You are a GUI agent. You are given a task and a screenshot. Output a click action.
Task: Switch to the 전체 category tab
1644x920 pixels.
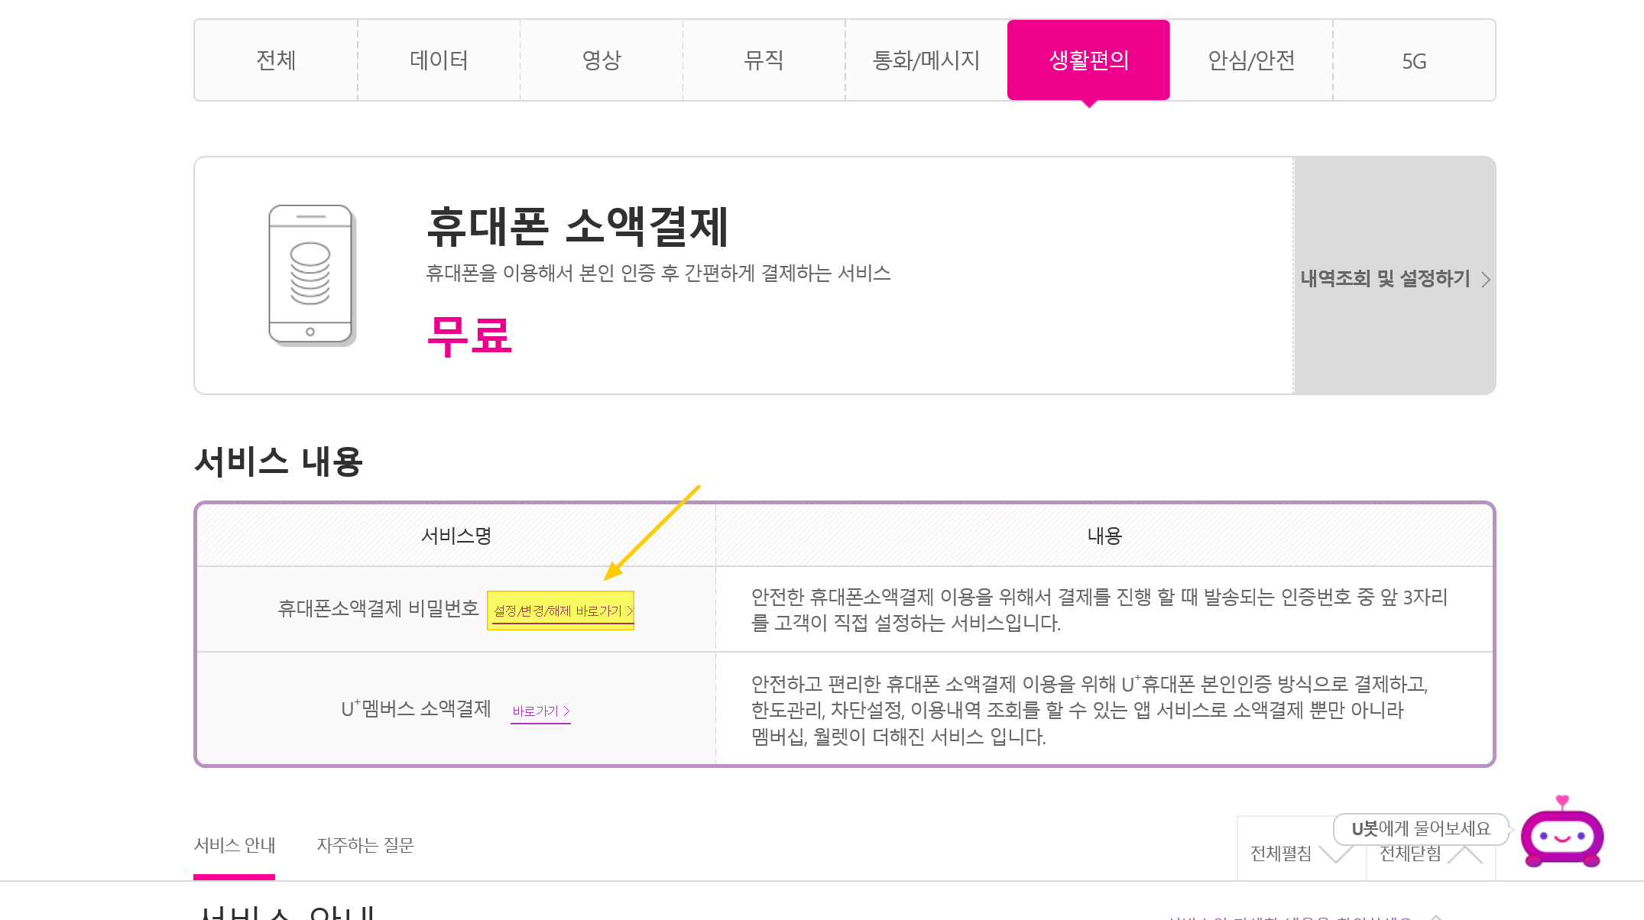(276, 60)
